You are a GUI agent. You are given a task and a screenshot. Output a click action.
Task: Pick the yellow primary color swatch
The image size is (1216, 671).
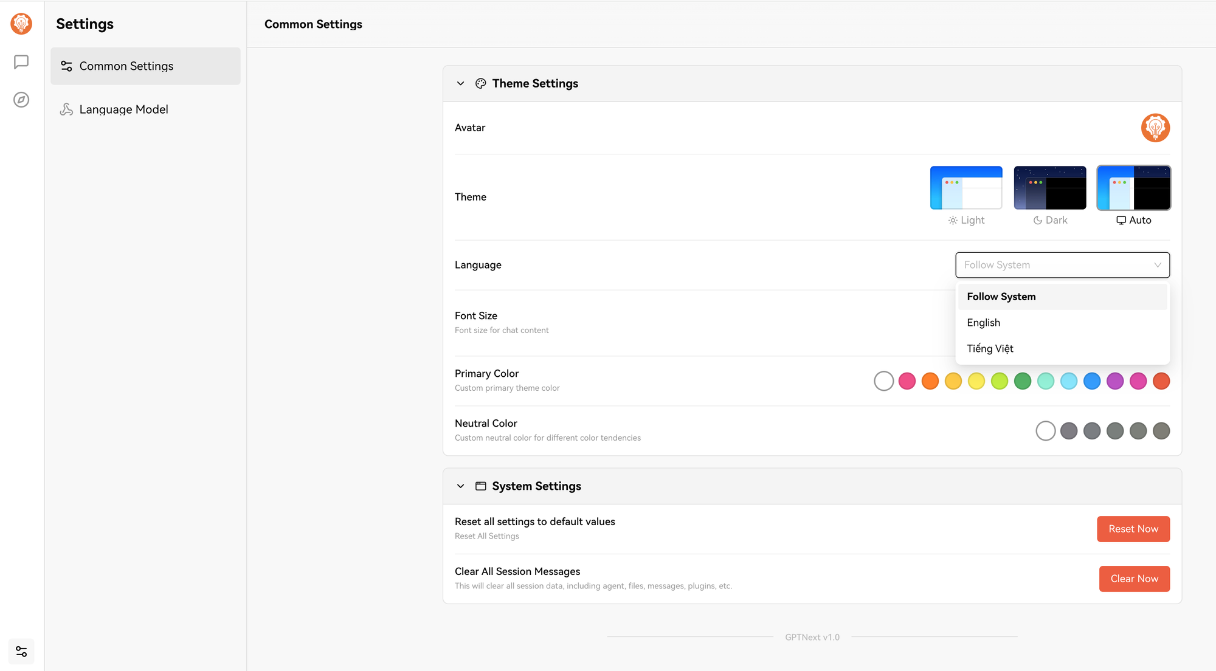[976, 381]
